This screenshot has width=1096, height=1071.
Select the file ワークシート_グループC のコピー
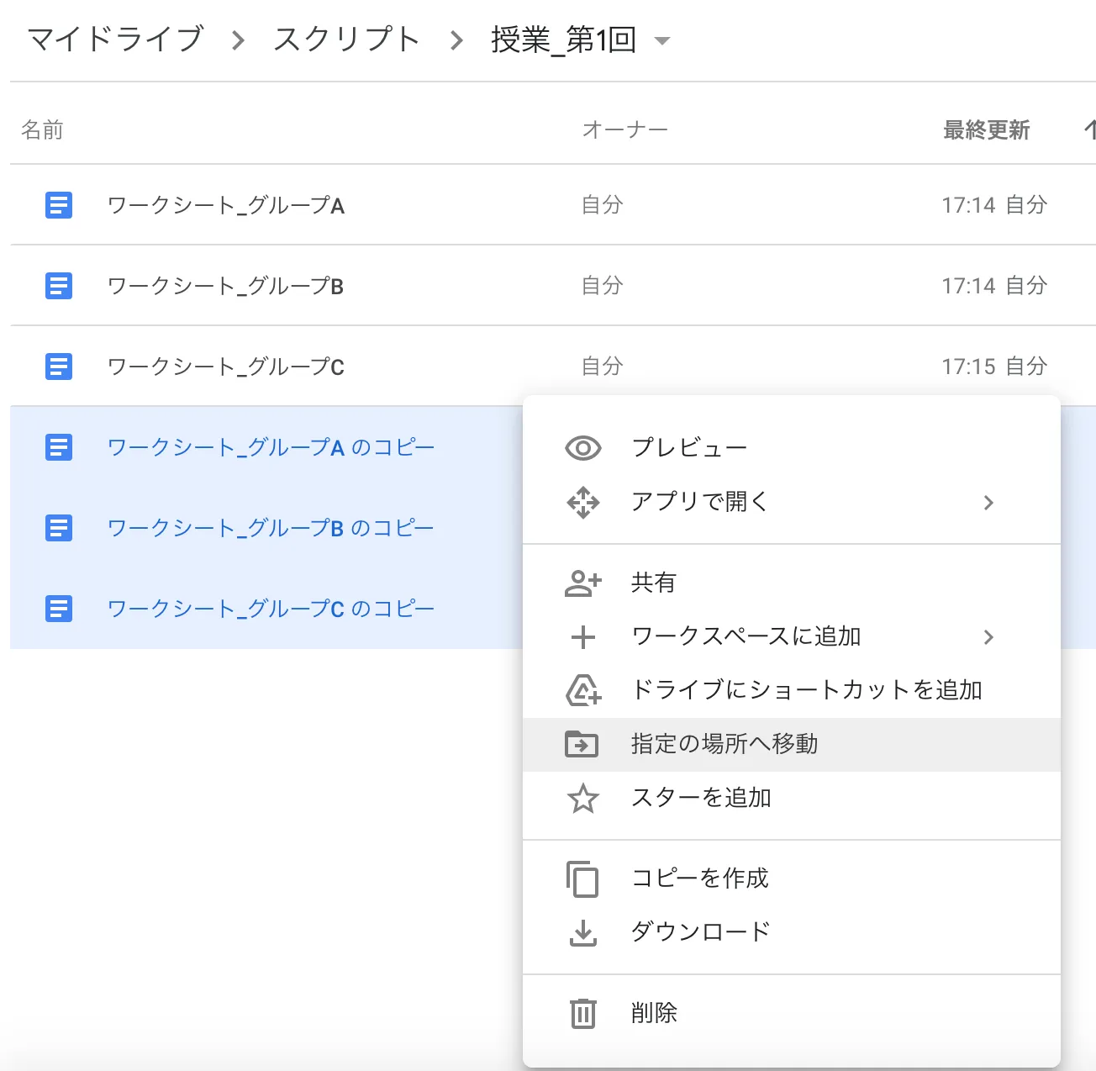[271, 609]
